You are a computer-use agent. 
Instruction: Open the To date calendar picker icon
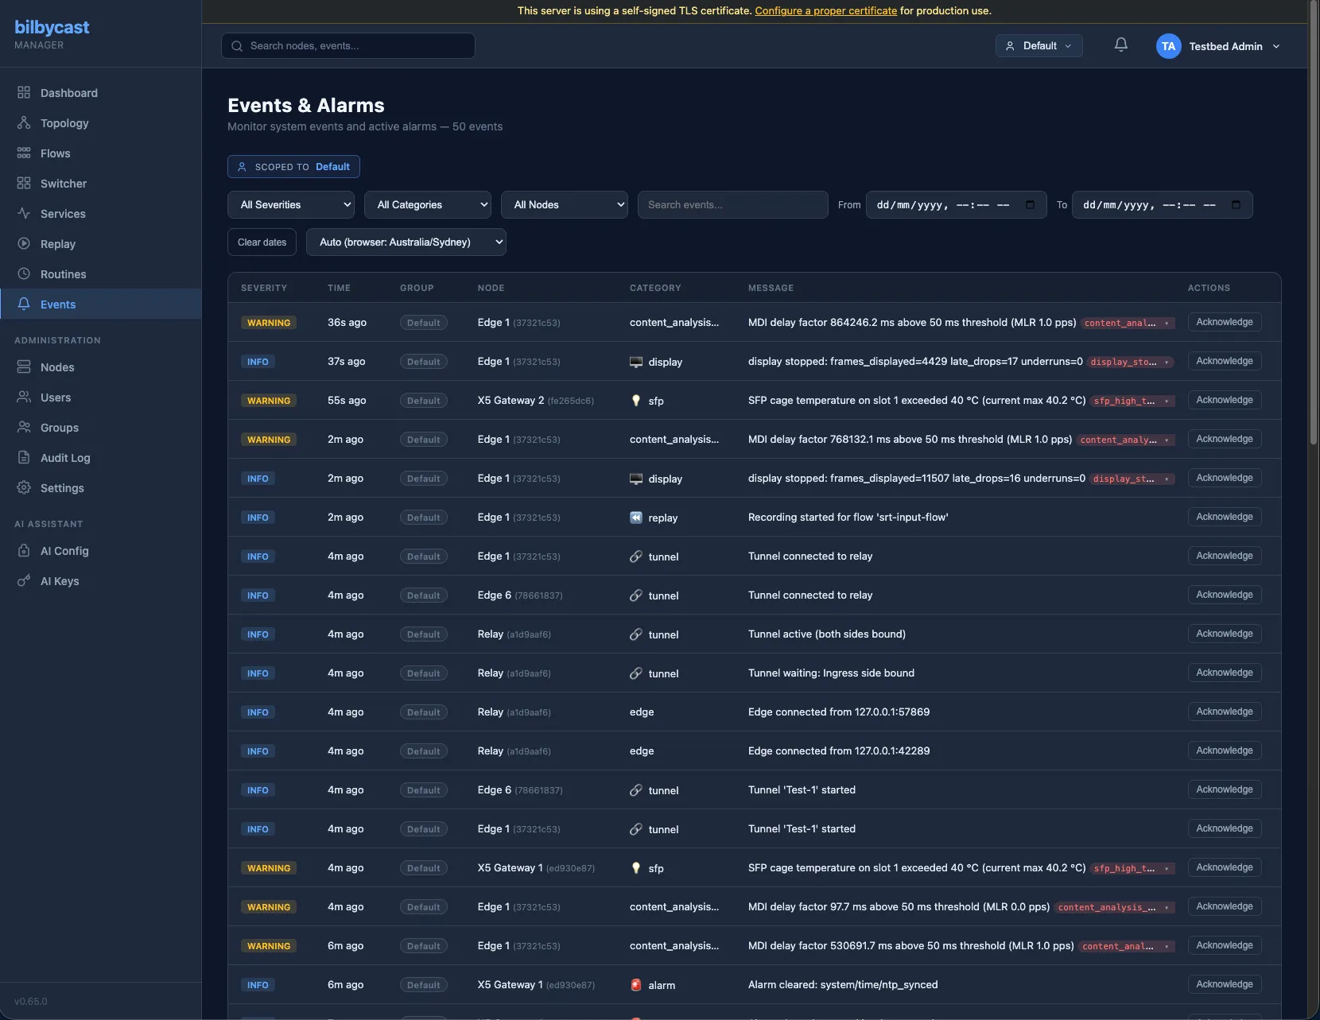point(1236,205)
